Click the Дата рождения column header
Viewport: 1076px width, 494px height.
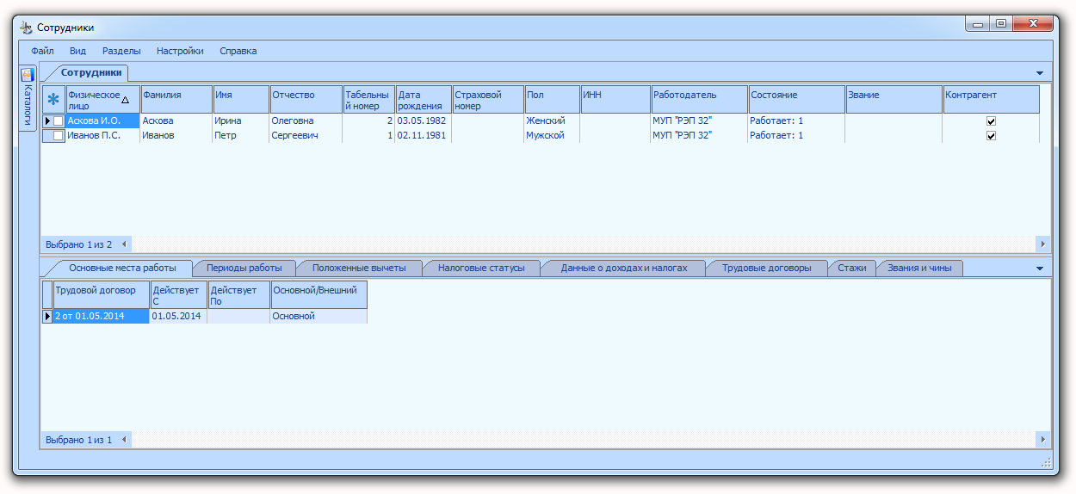pyautogui.click(x=424, y=99)
